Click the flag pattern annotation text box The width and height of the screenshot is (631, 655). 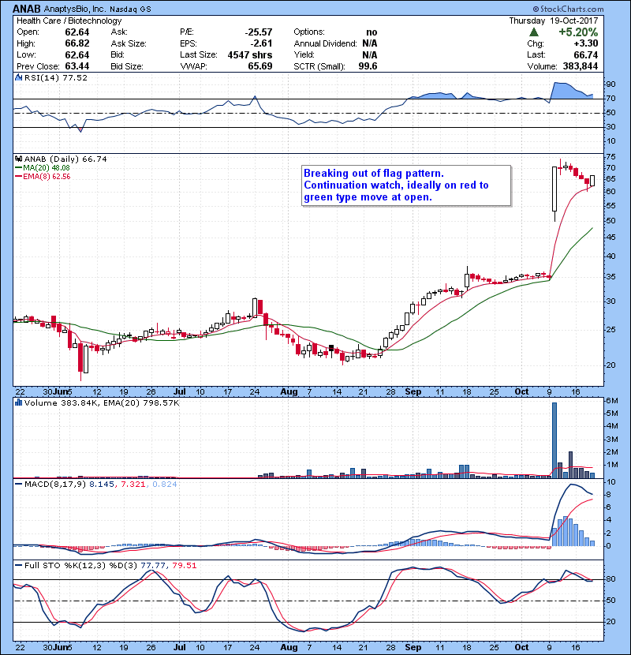[406, 185]
